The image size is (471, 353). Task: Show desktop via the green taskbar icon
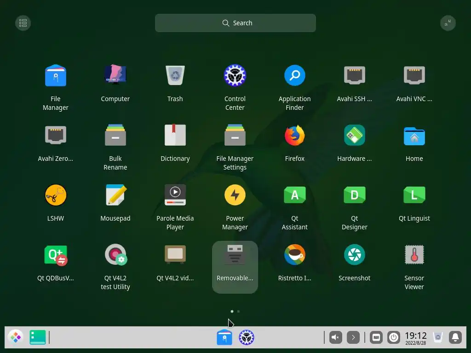tap(38, 337)
